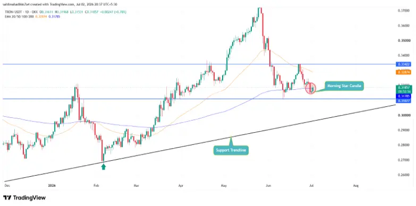Image resolution: width=416 pixels, height=206 pixels.
Task: Click the 0.26000 label on price axis
Action: [x=403, y=175]
